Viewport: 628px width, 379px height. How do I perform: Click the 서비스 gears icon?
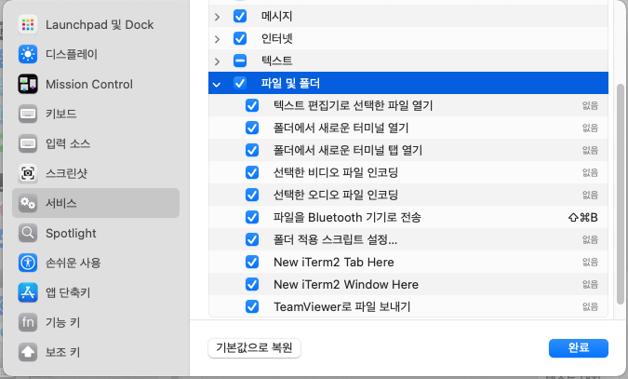(x=28, y=203)
